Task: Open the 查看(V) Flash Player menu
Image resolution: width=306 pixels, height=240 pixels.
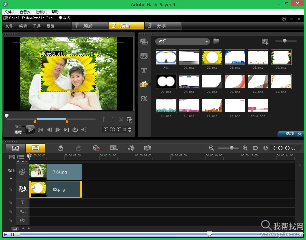Action: pyautogui.click(x=26, y=12)
